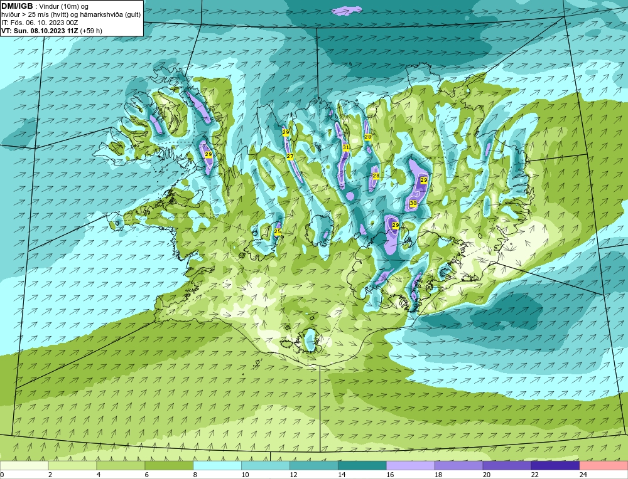Viewport: 628px width, 479px height.
Task: Click the yellow gust label reading 27
Action: 290,156
